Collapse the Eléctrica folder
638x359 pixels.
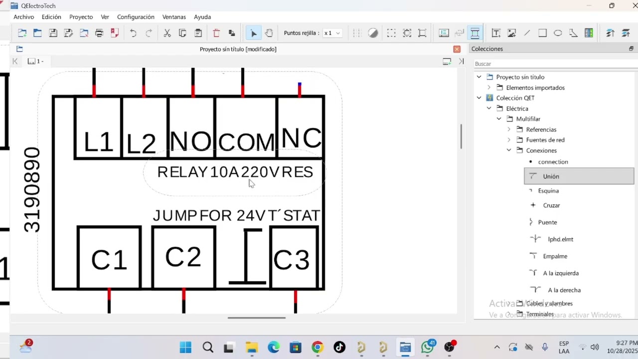[489, 108]
